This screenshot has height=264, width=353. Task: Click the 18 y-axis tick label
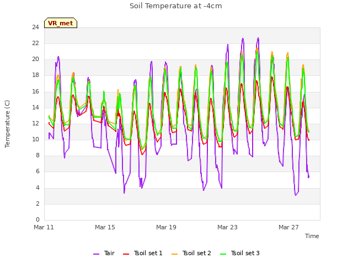point(35,75)
